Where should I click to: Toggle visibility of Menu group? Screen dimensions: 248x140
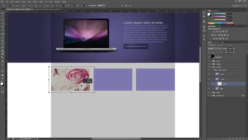209,61
